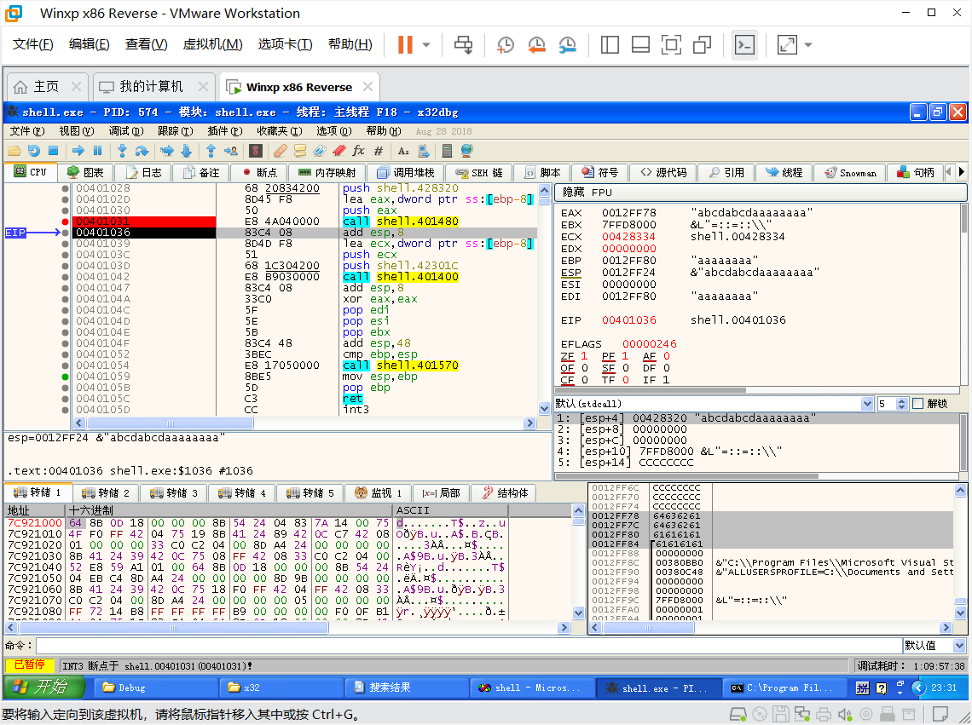Switch to the 调用堆栈 call stack tab
The image size is (972, 725).
406,172
